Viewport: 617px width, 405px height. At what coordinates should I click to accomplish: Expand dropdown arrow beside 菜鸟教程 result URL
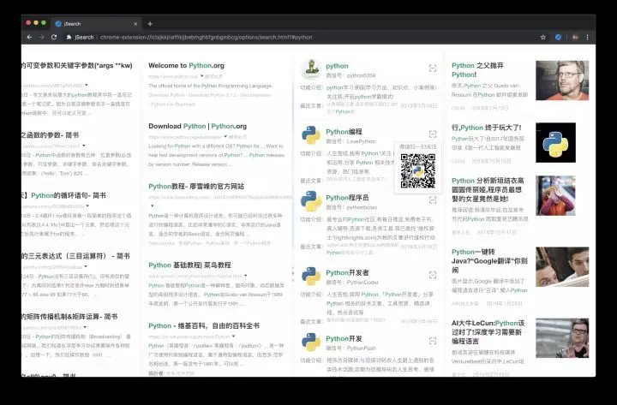pos(246,276)
